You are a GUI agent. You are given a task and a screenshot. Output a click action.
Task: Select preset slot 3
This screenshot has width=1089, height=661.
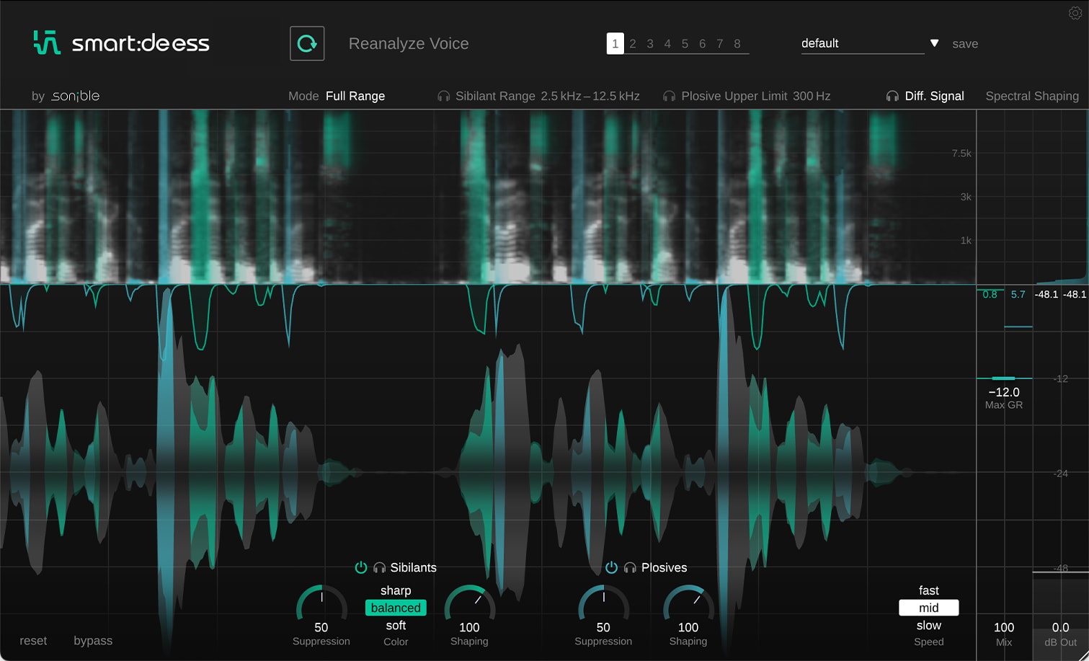(650, 44)
